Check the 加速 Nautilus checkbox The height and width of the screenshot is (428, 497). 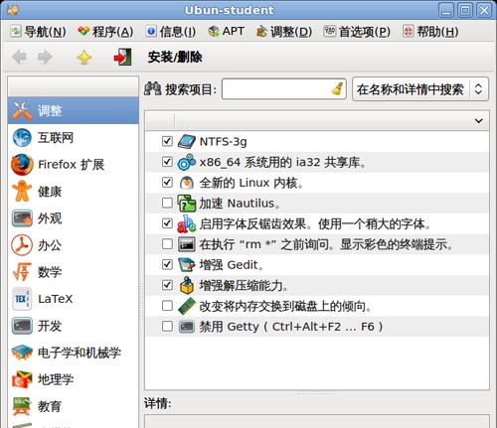167,203
